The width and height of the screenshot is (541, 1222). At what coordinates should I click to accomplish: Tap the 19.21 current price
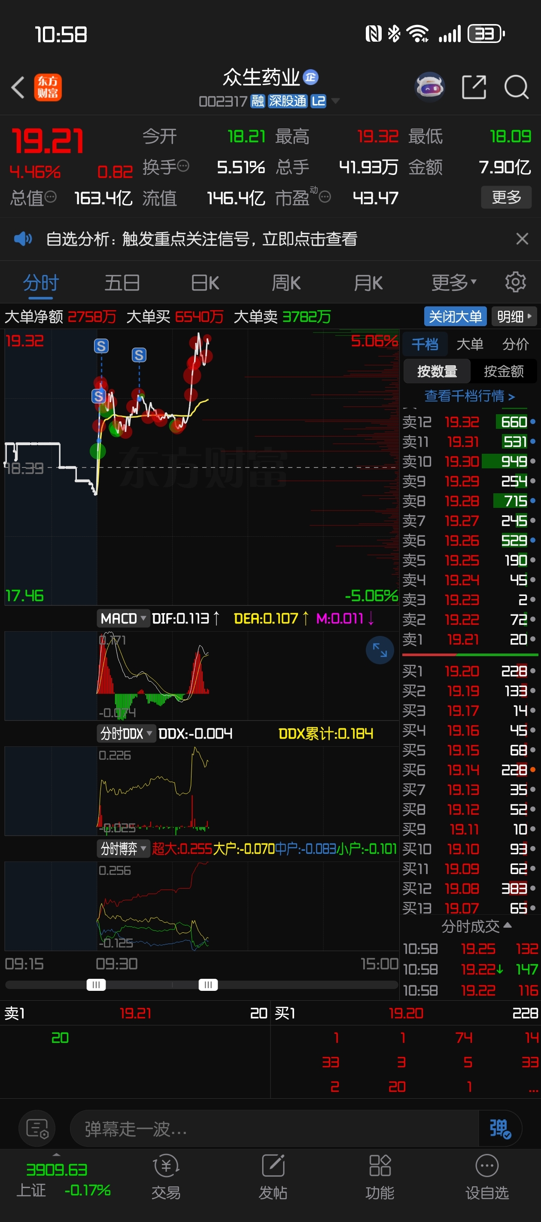coord(47,141)
